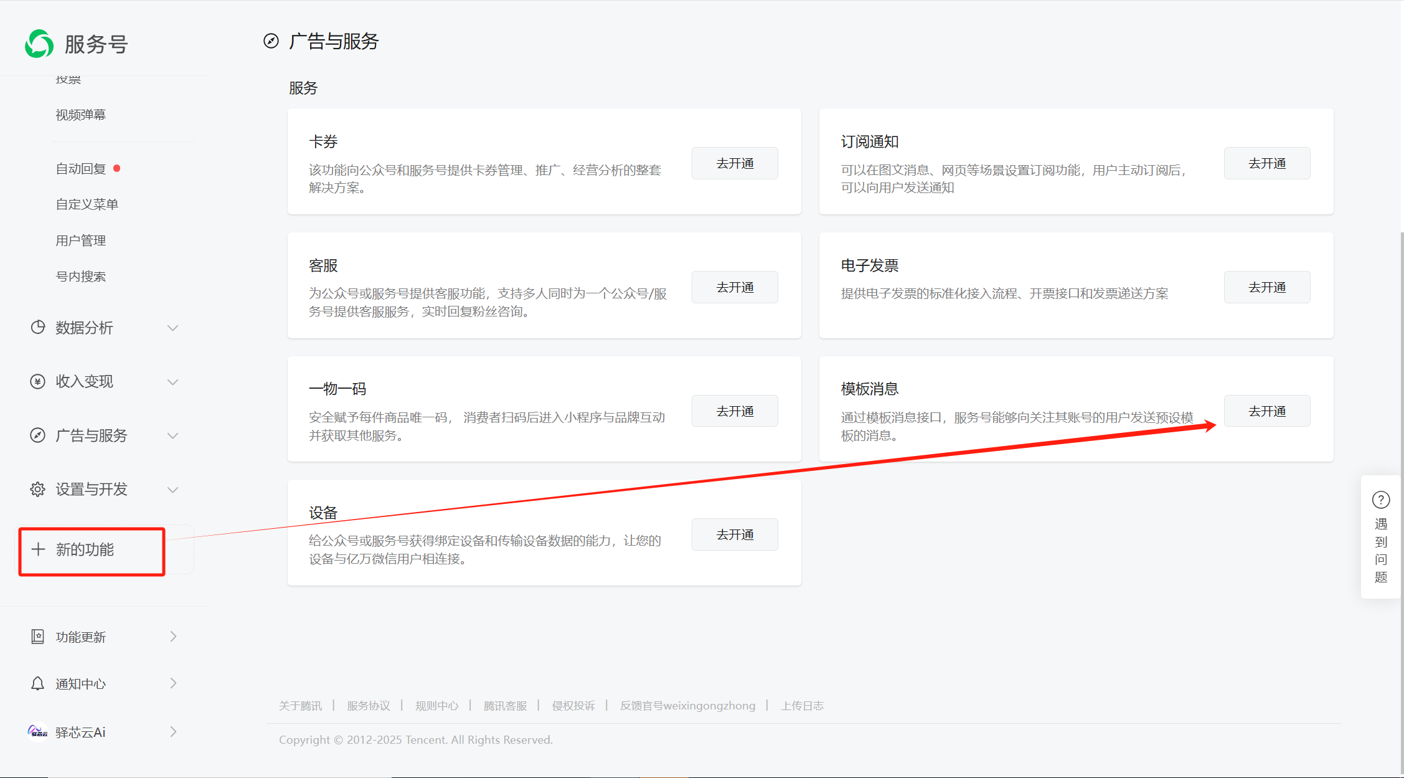Click the 服务号 green logo icon
The width and height of the screenshot is (1404, 778).
[39, 44]
